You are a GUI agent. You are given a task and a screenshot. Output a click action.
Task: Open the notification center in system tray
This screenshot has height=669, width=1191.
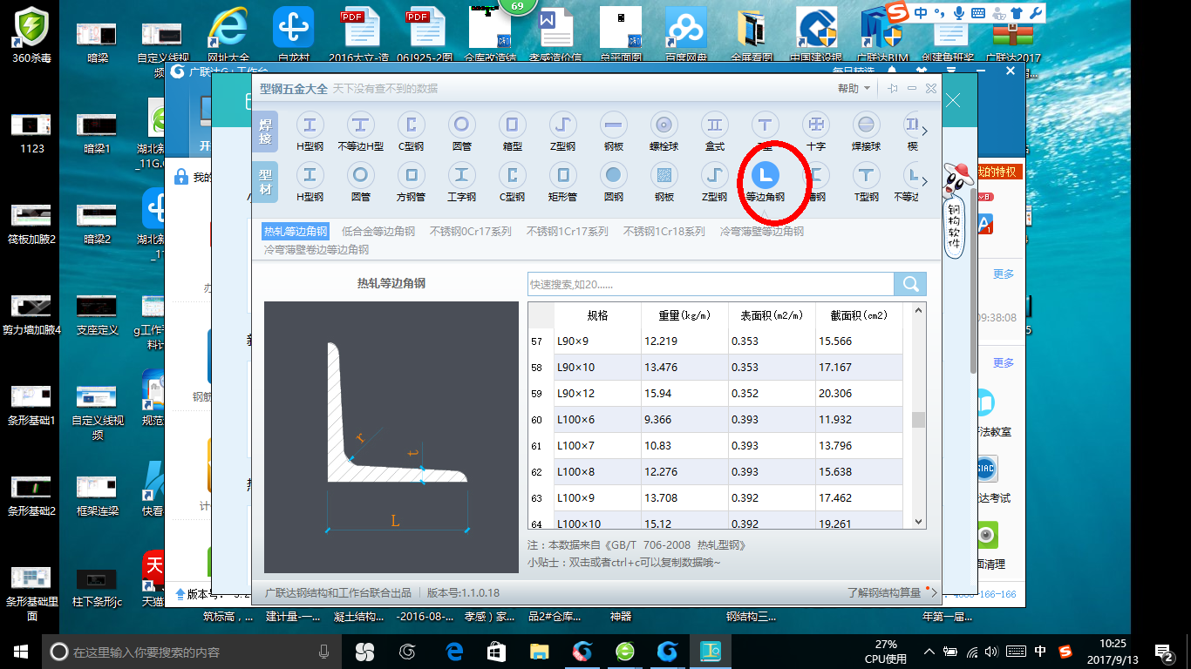pyautogui.click(x=1163, y=652)
